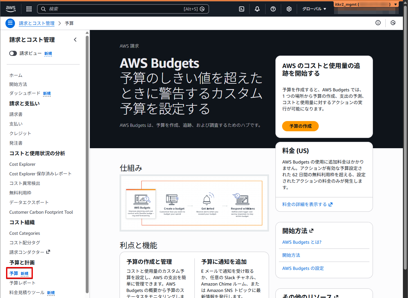Open 開始方法 in the left sidebar
408x298 pixels.
18,84
